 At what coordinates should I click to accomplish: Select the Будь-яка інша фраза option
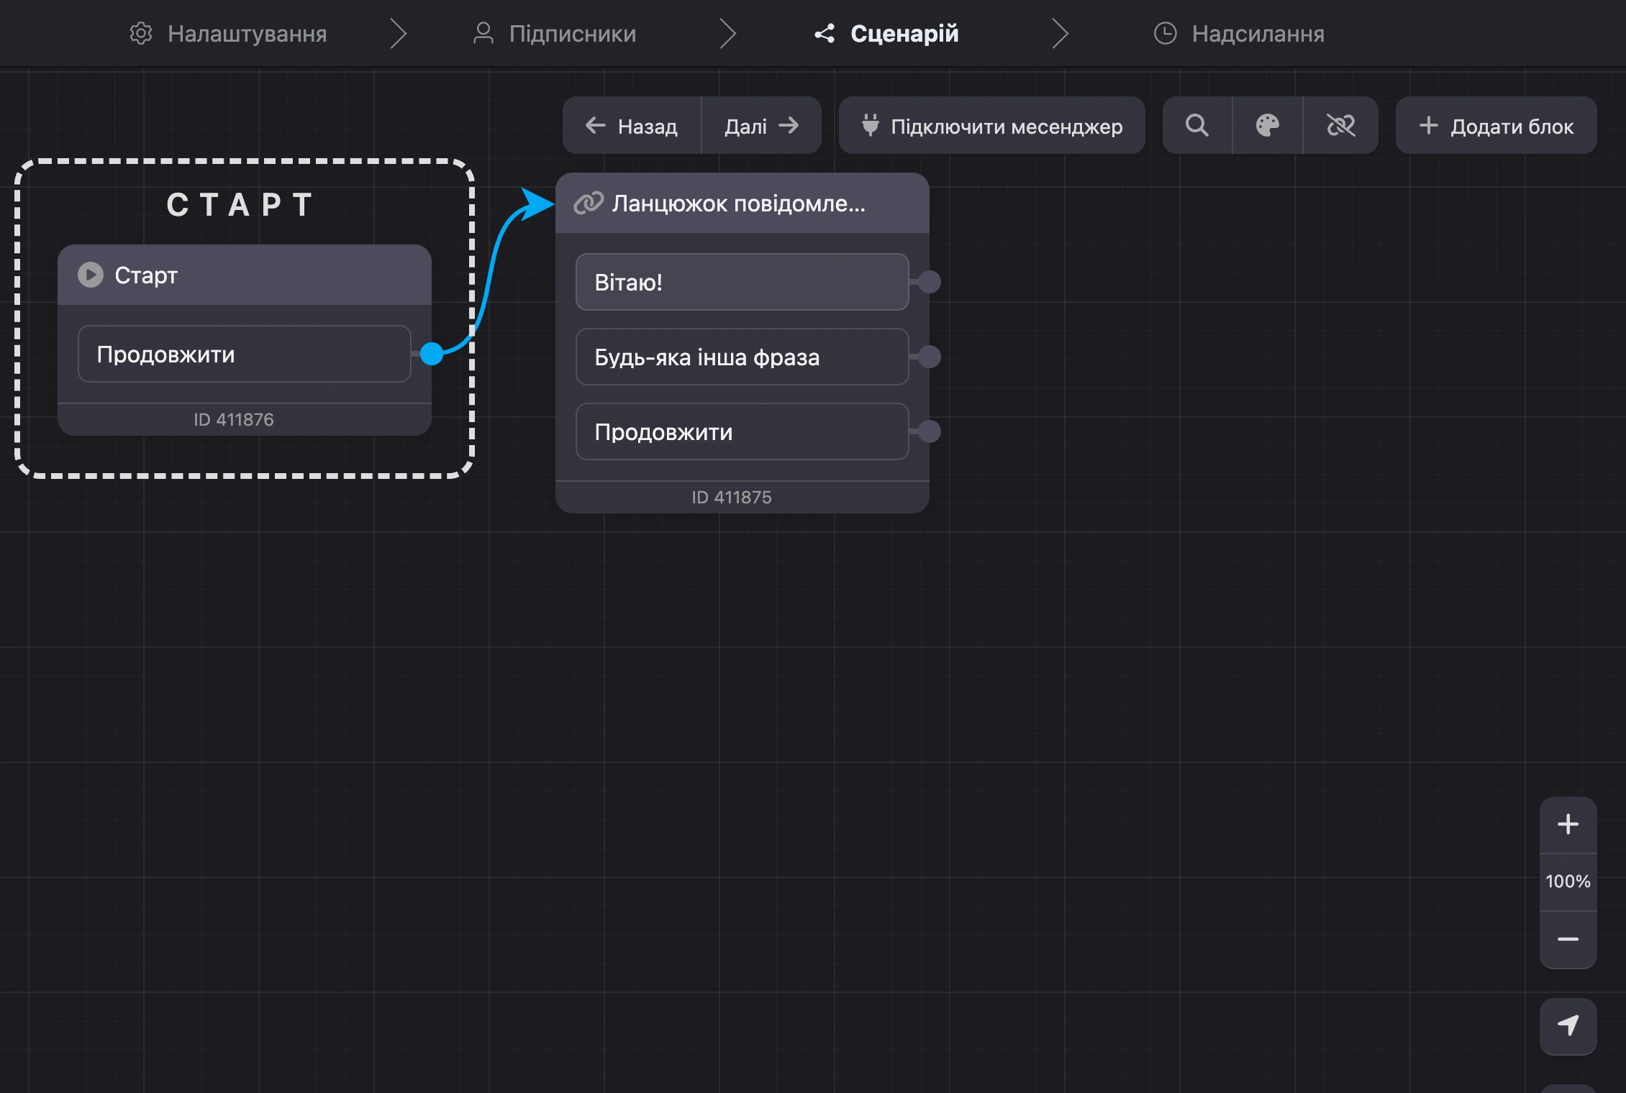pyautogui.click(x=742, y=357)
